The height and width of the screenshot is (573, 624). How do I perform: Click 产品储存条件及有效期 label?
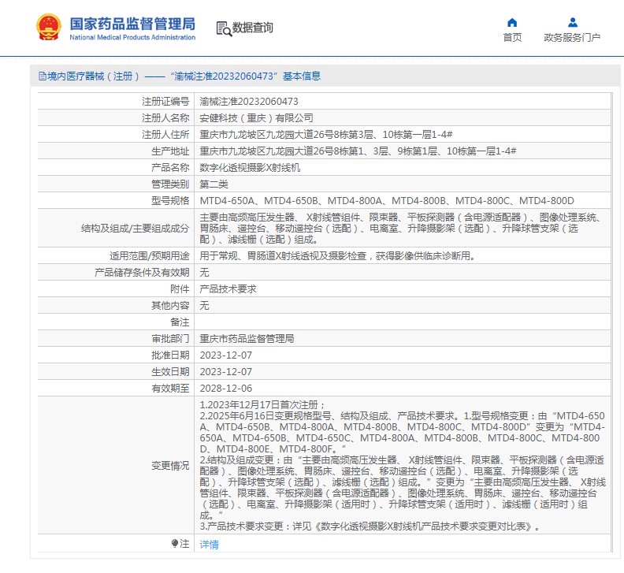[x=142, y=273]
